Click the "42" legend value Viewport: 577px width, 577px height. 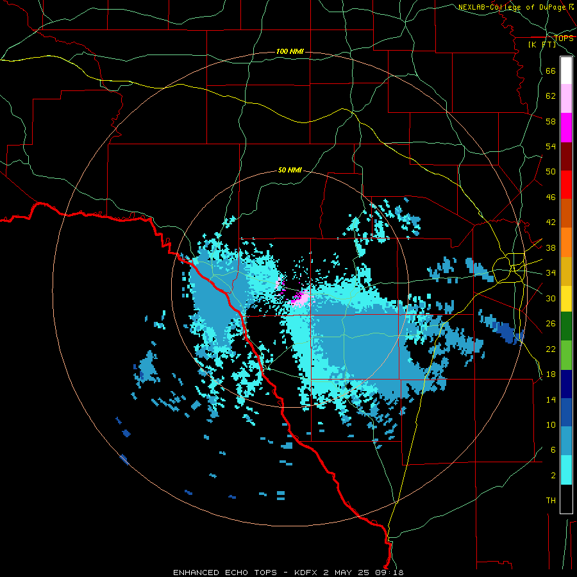551,222
